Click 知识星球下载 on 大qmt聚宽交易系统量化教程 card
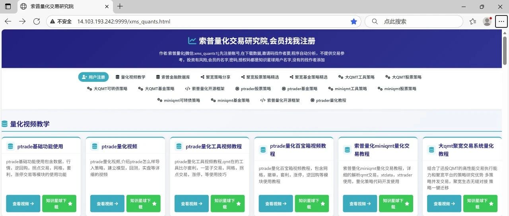Image resolution: width=509 pixels, height=216 pixels. pos(480,204)
